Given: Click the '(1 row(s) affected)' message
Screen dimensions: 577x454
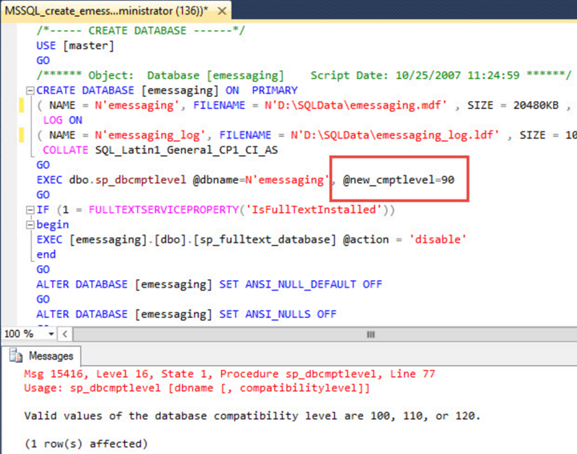Looking at the screenshot, I should coord(86,444).
